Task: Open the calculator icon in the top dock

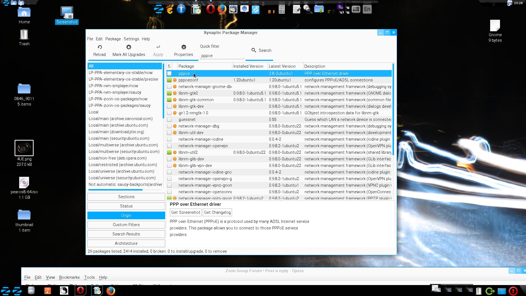Action: click(282, 9)
